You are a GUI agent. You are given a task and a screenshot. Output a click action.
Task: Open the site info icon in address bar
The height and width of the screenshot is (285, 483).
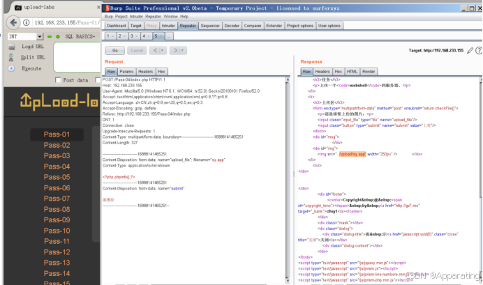coord(27,22)
